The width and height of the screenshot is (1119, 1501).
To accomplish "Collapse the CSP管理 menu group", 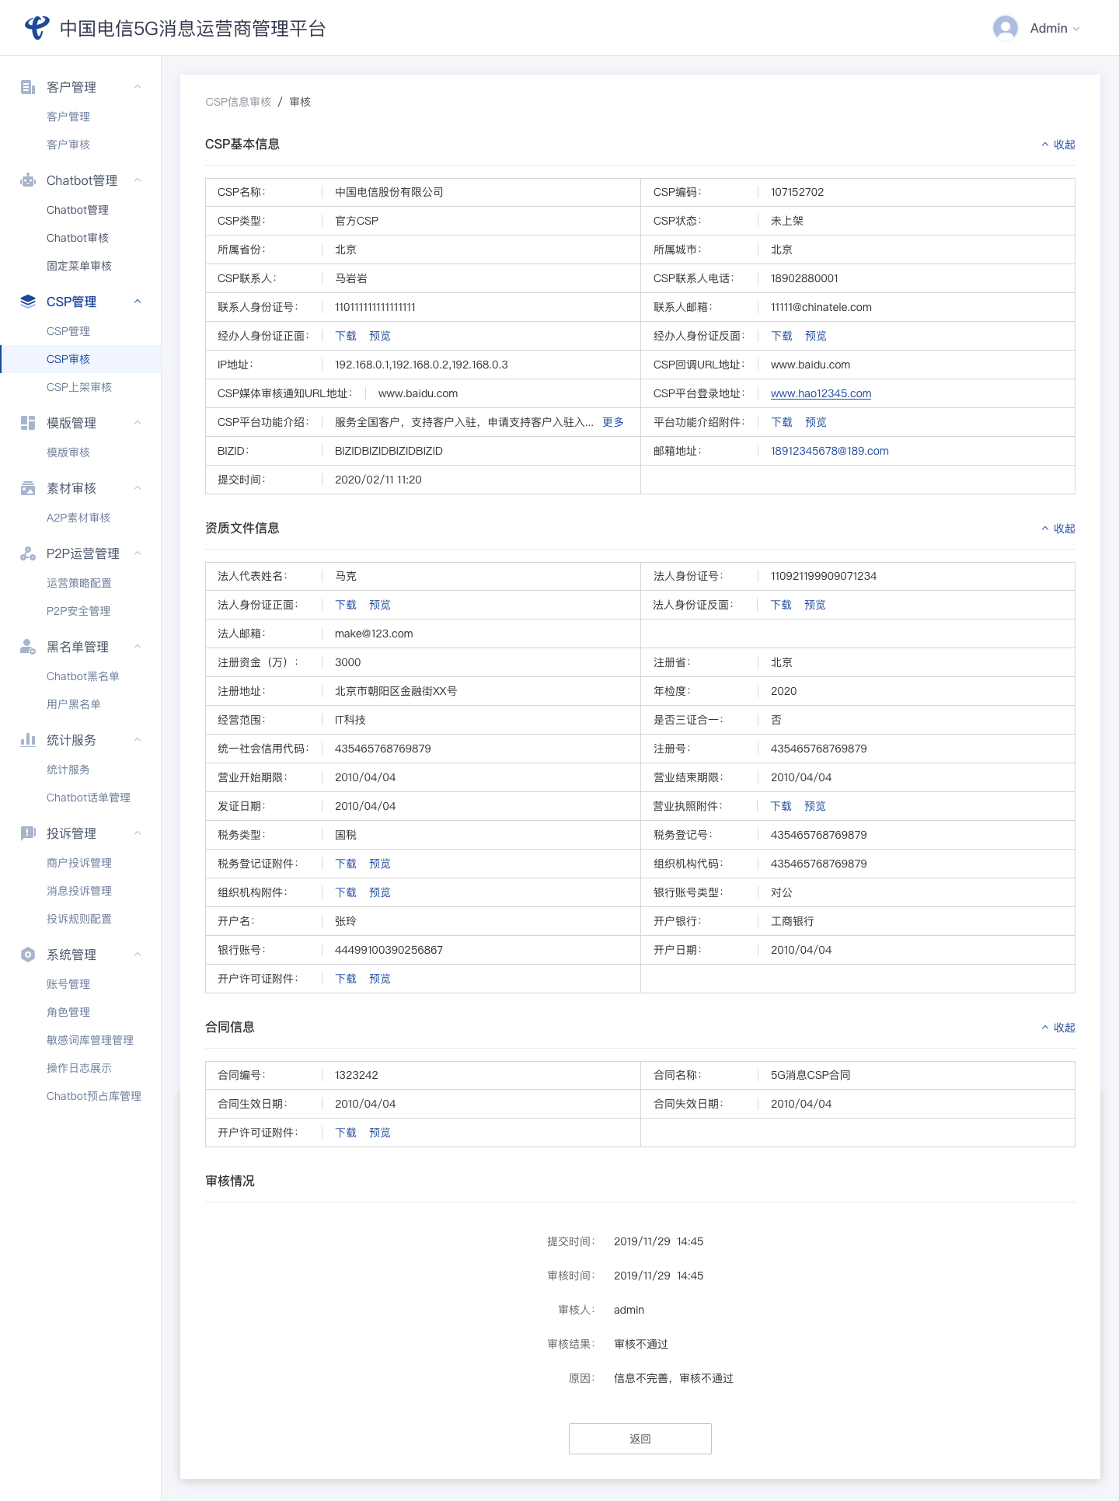I will [x=138, y=302].
